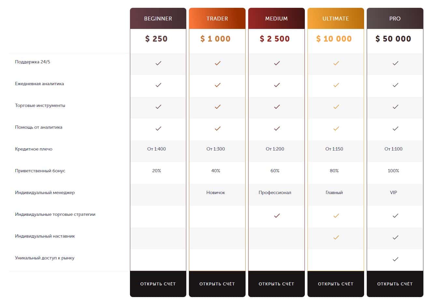Click the Кредитное плечо row label

pos(34,149)
